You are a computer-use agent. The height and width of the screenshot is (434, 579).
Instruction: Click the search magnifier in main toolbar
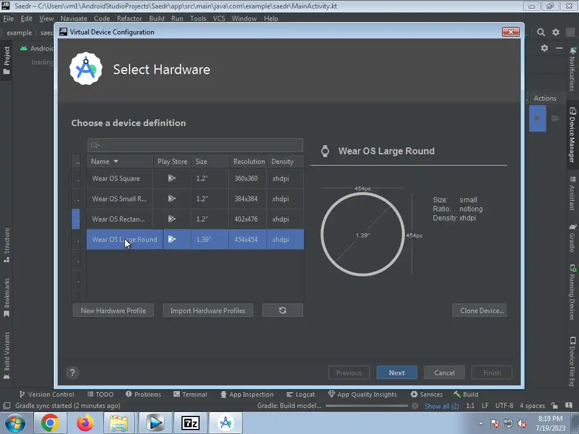pos(541,32)
